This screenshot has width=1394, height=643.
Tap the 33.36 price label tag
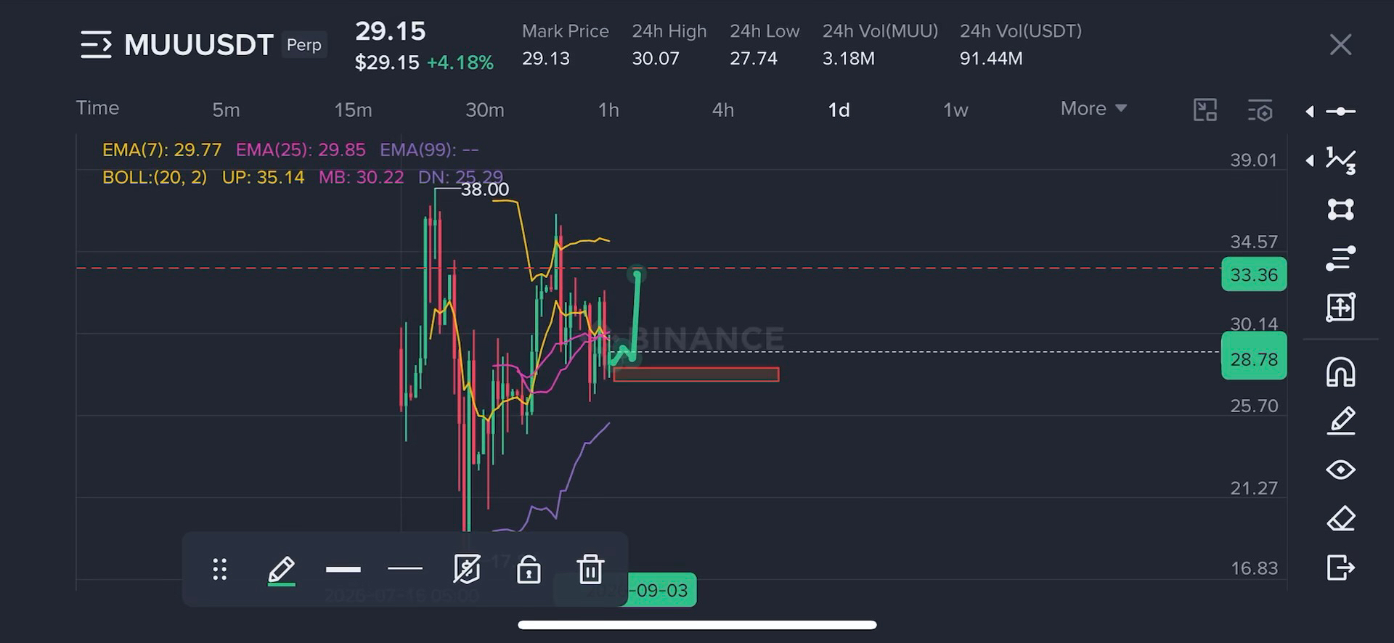tap(1254, 274)
